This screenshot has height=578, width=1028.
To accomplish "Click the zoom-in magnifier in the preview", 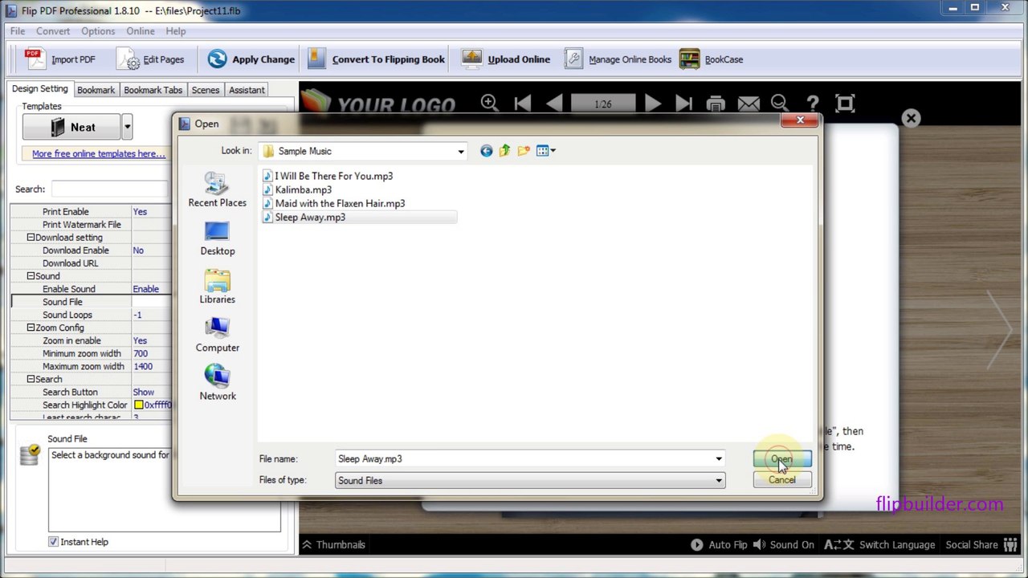I will click(489, 104).
